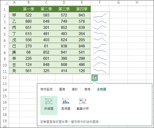Open the 圖表 tab

click(62, 89)
